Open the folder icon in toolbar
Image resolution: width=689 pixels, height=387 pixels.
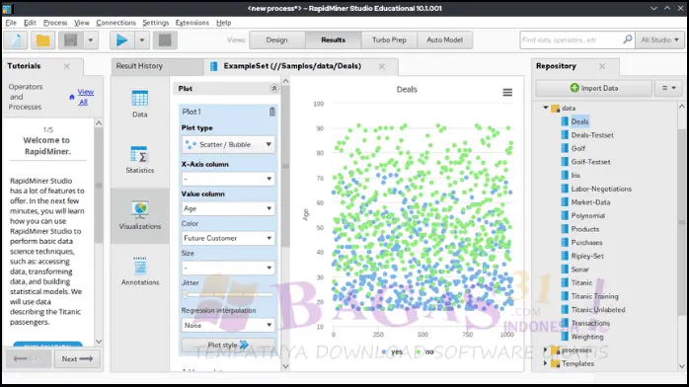tap(42, 39)
